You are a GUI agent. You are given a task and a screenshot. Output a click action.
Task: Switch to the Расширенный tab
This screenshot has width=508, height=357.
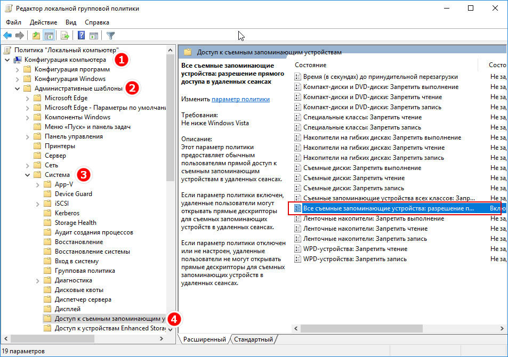[205, 339]
